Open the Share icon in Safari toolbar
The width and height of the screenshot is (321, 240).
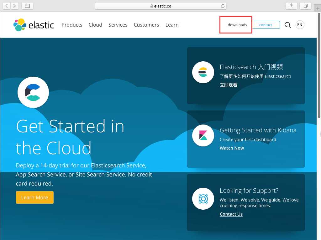pyautogui.click(x=291, y=6)
